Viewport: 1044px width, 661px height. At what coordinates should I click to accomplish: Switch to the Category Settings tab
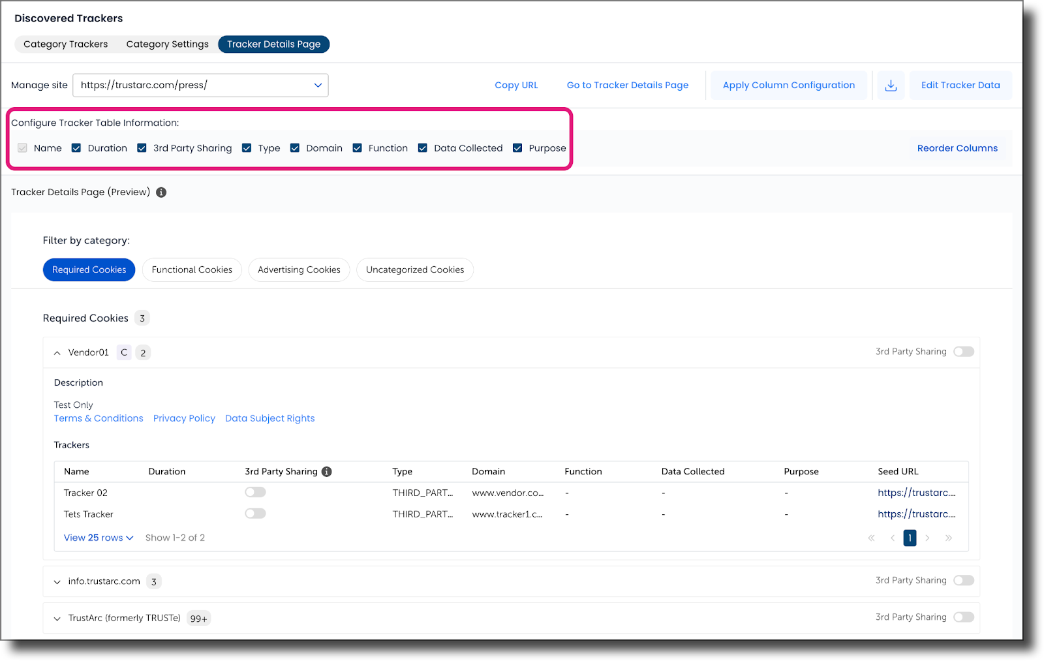[x=167, y=44]
